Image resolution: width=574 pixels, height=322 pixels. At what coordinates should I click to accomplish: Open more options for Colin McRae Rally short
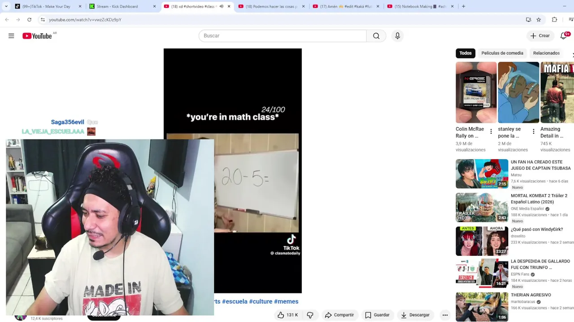pyautogui.click(x=491, y=131)
